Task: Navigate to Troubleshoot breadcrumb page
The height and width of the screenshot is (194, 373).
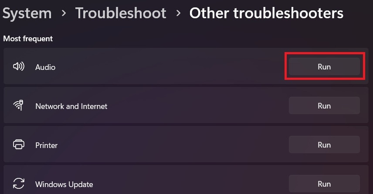Action: click(121, 13)
